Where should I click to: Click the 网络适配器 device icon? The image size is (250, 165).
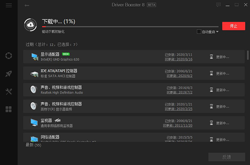34,139
